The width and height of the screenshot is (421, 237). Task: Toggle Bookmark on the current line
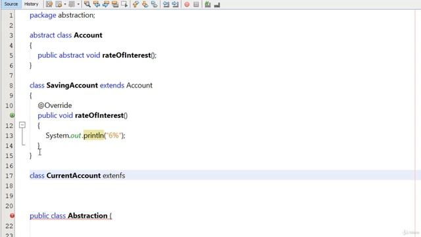[154, 5]
